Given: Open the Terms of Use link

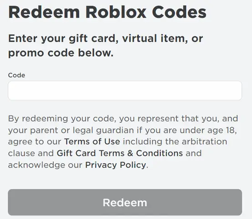Looking at the screenshot, I should (92, 141).
